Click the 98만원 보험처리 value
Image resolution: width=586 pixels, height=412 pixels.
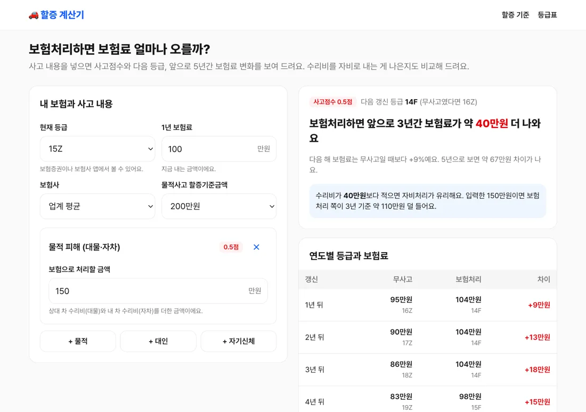point(470,397)
